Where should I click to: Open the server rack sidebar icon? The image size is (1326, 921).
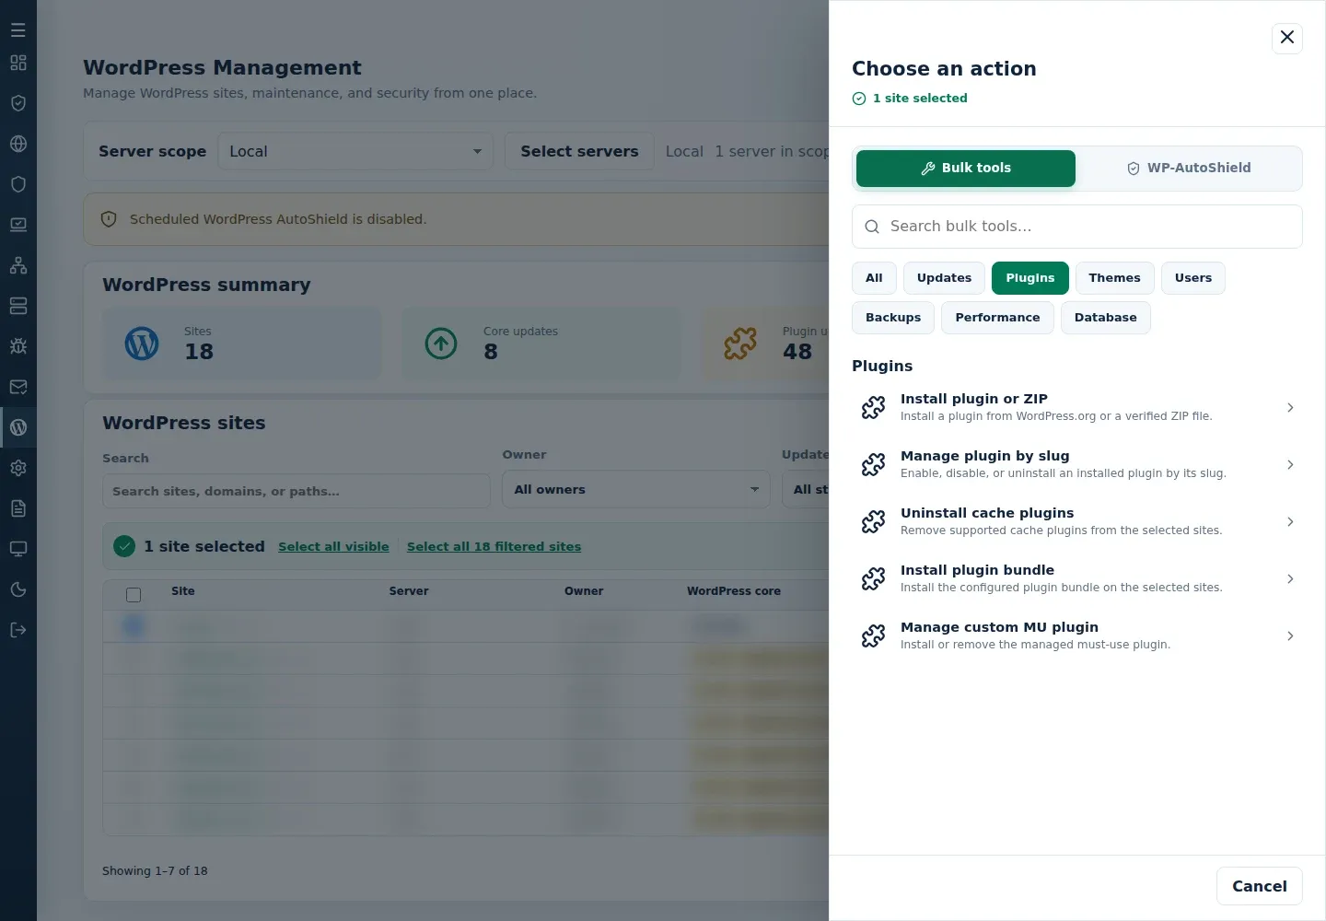click(x=18, y=306)
